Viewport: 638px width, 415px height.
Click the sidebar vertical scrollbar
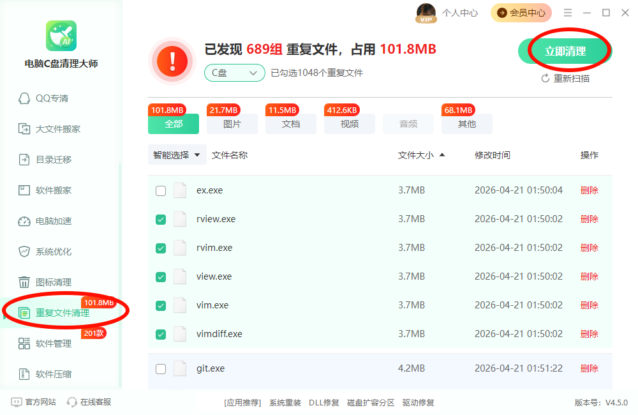[x=120, y=275]
